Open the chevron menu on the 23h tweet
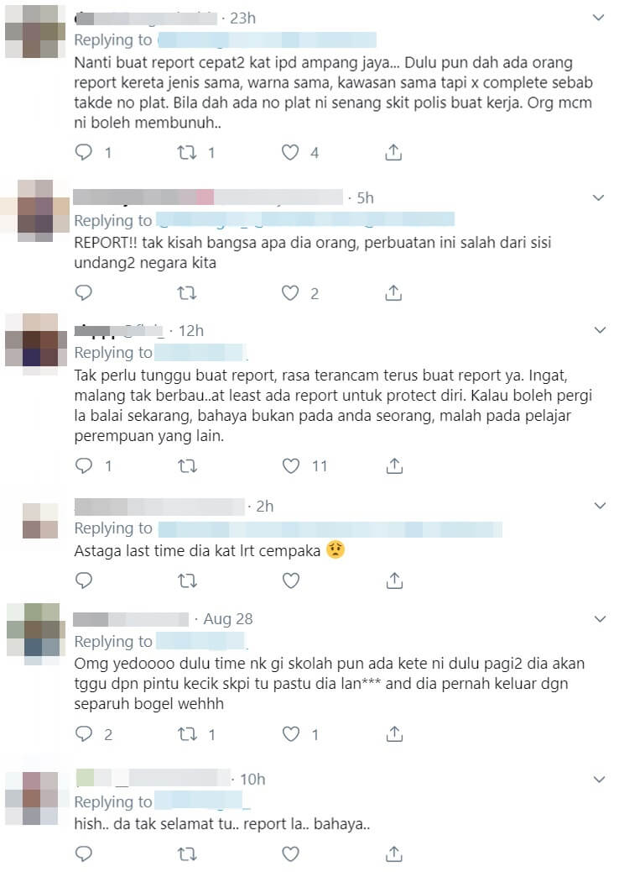 click(x=599, y=18)
